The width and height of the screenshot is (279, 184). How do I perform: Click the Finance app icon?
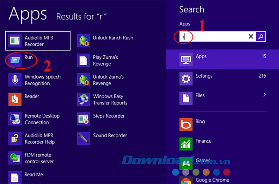click(x=186, y=144)
